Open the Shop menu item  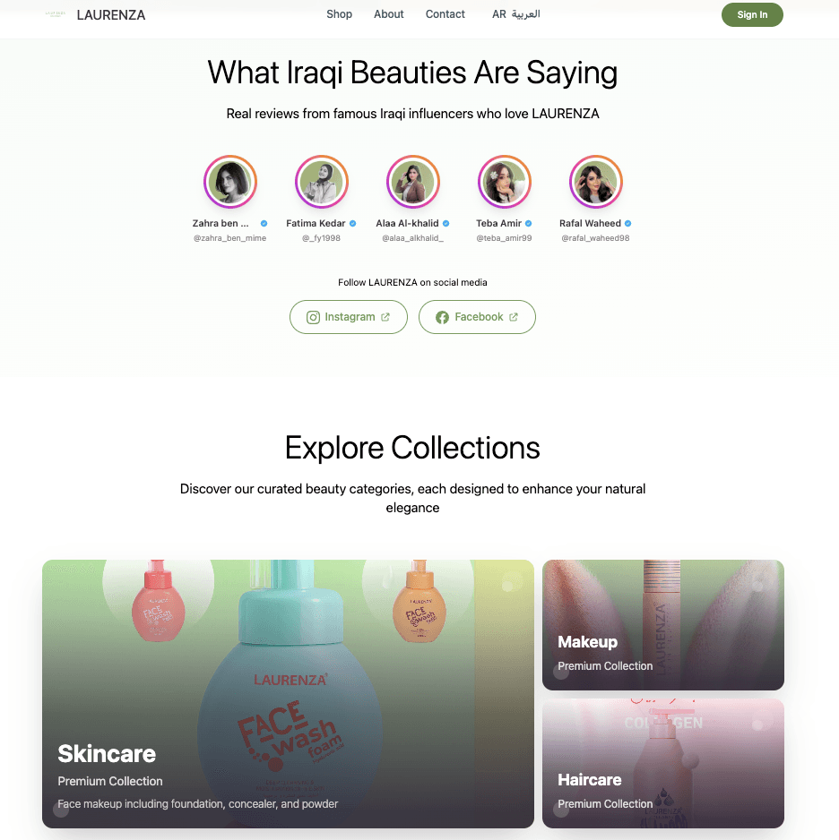[340, 14]
